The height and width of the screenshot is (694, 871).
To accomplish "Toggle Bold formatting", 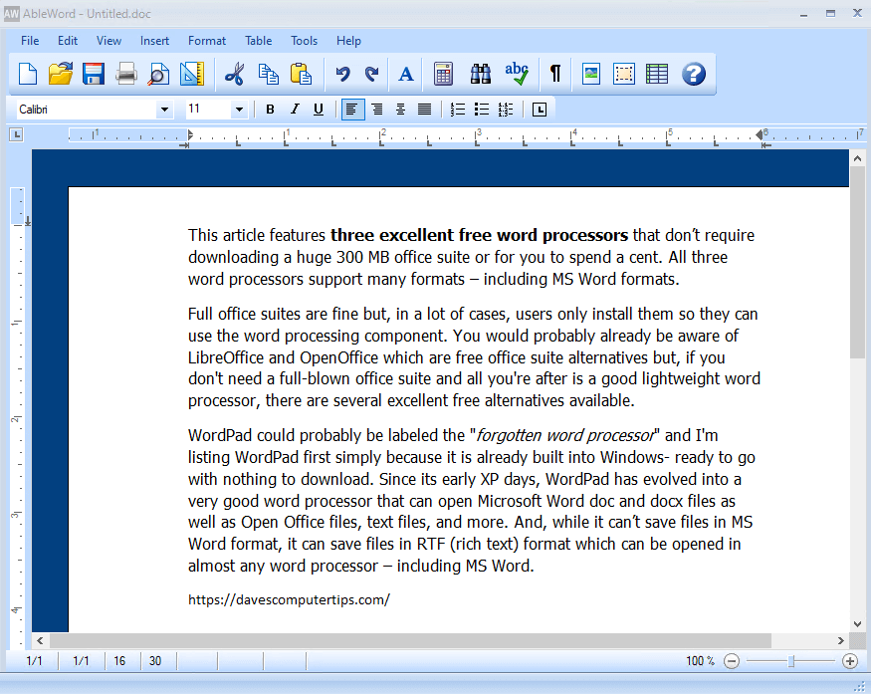I will (x=270, y=110).
